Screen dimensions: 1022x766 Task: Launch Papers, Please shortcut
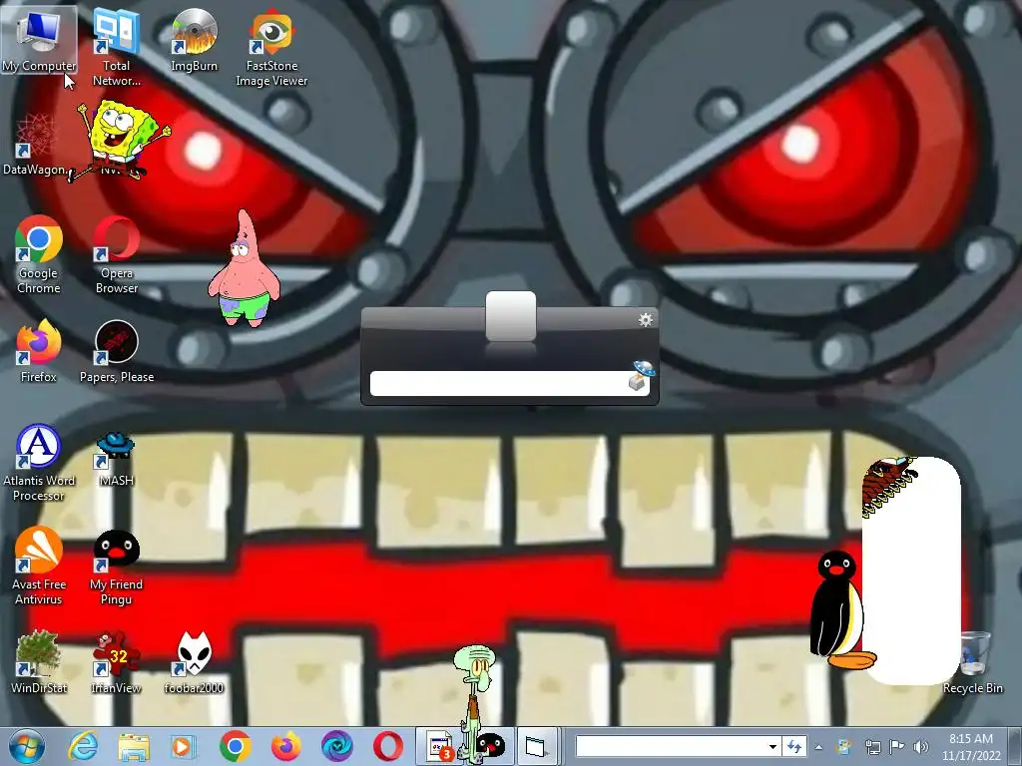coord(117,350)
